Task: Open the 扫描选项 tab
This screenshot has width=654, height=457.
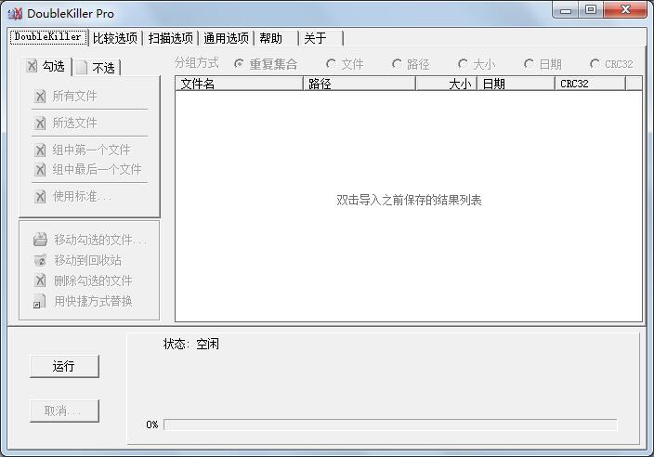Action: pyautogui.click(x=171, y=38)
